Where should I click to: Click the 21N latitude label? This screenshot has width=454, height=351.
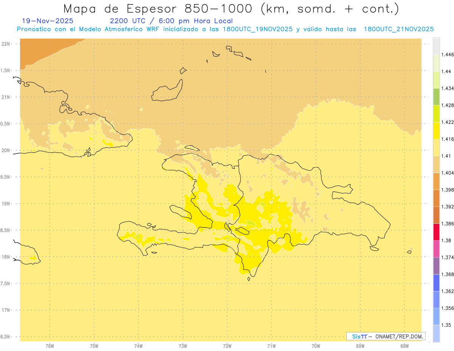pyautogui.click(x=6, y=97)
